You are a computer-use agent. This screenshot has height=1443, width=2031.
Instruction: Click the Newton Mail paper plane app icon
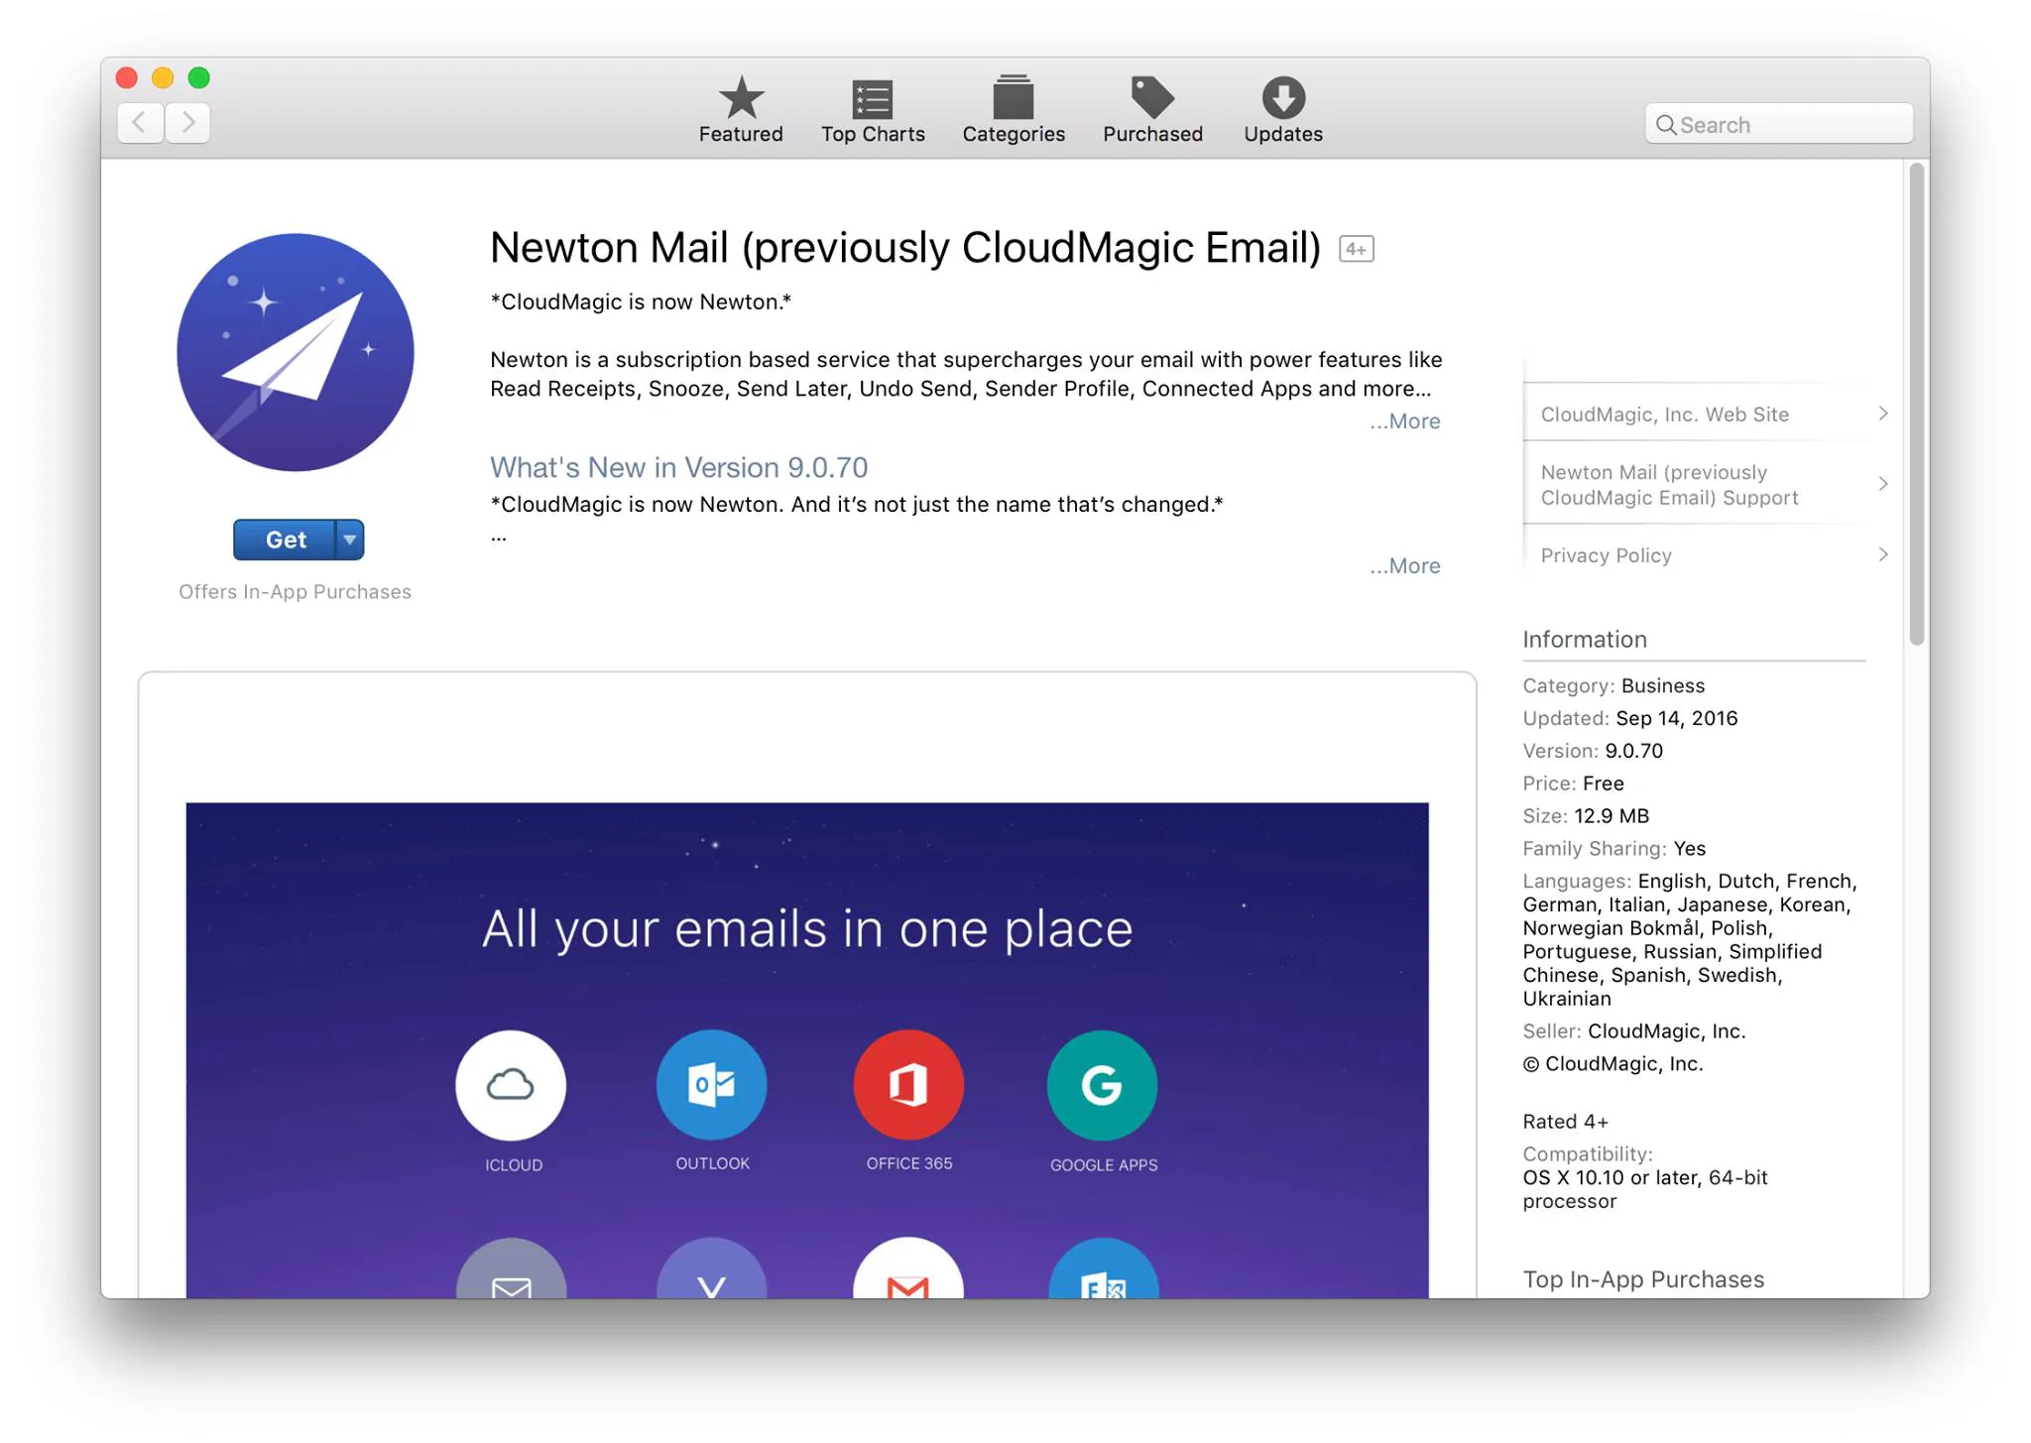(x=296, y=352)
